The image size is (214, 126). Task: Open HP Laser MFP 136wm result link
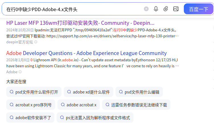80,23
